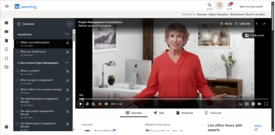Bookmark the waterfall lifecycle video
The width and height of the screenshot is (275, 135).
[x=67, y=99]
